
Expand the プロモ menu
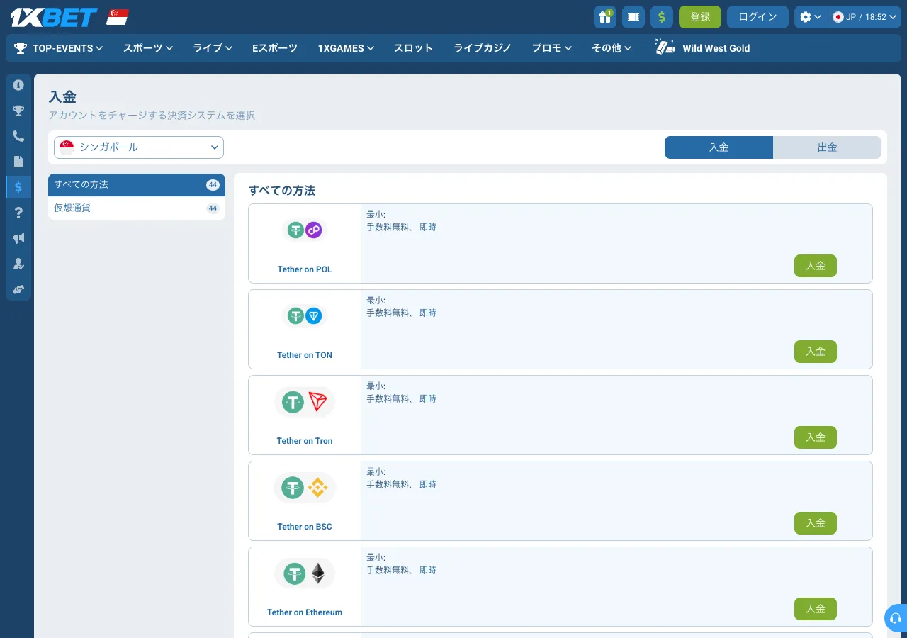pos(552,48)
